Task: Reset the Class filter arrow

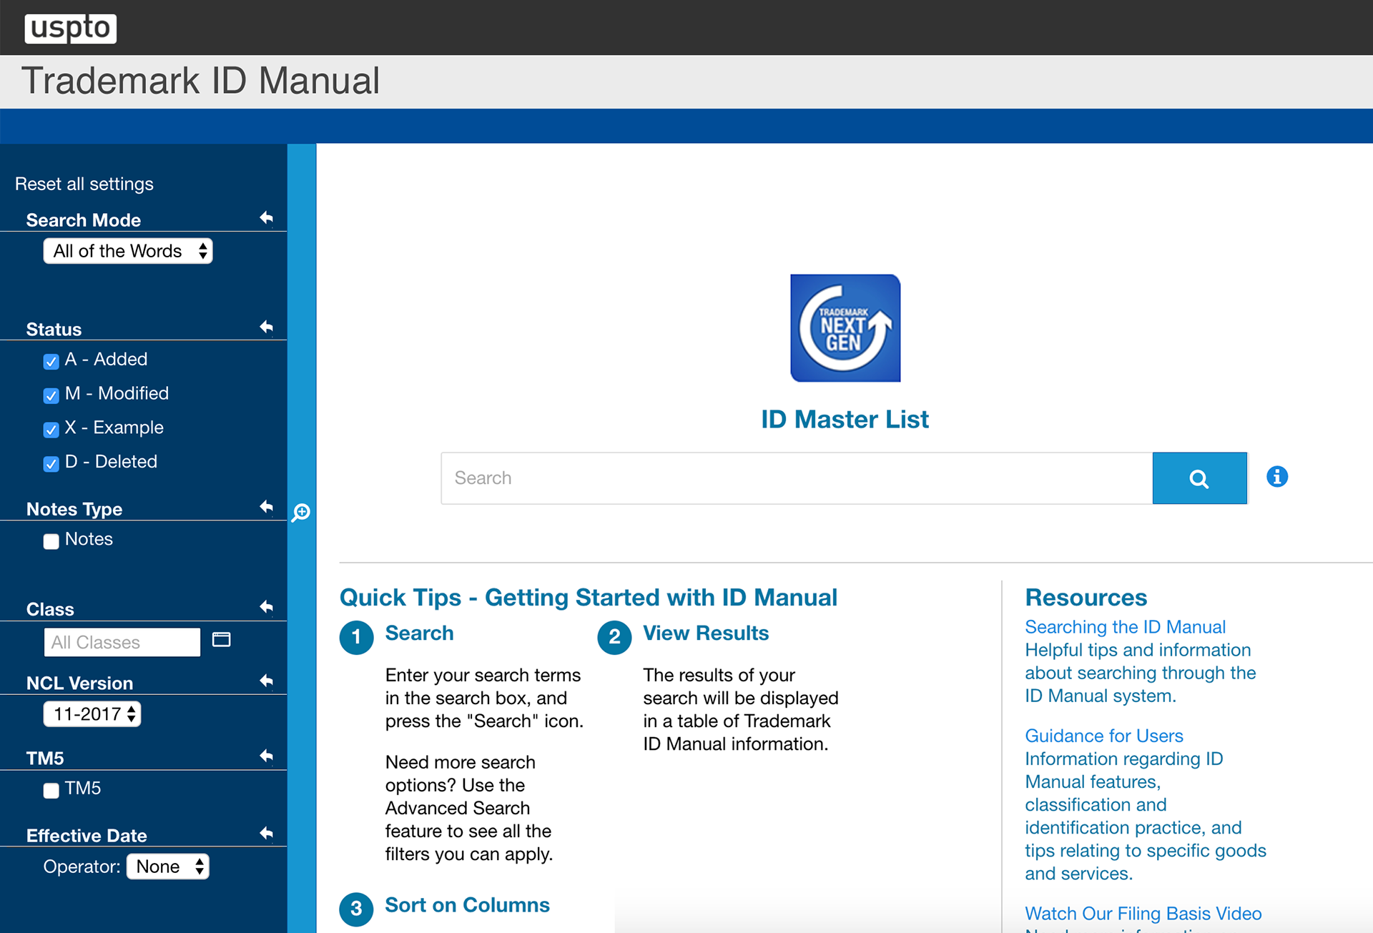Action: click(266, 608)
